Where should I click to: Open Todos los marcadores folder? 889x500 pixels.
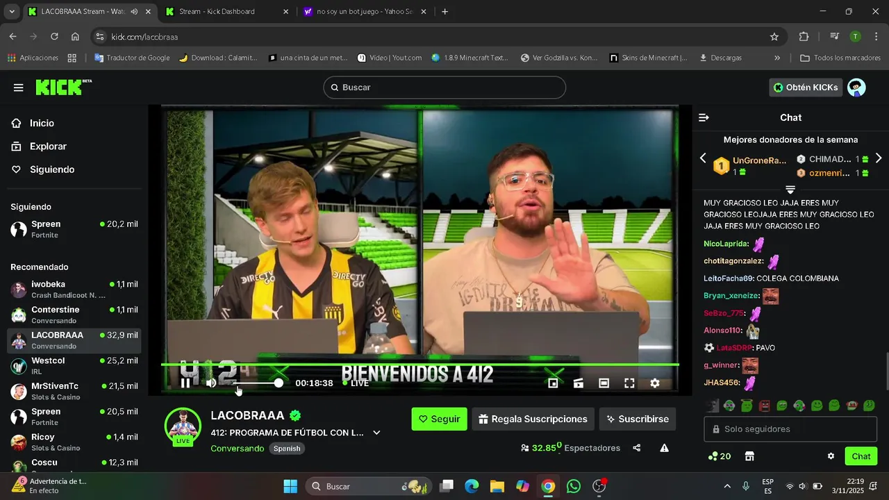click(840, 58)
